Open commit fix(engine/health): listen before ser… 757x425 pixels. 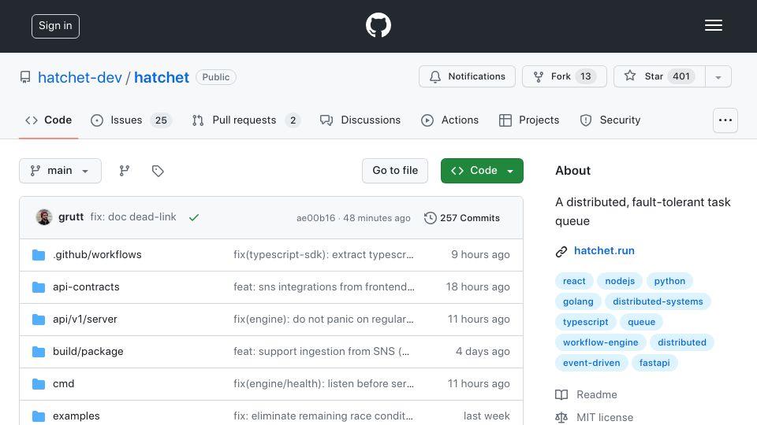click(x=323, y=383)
